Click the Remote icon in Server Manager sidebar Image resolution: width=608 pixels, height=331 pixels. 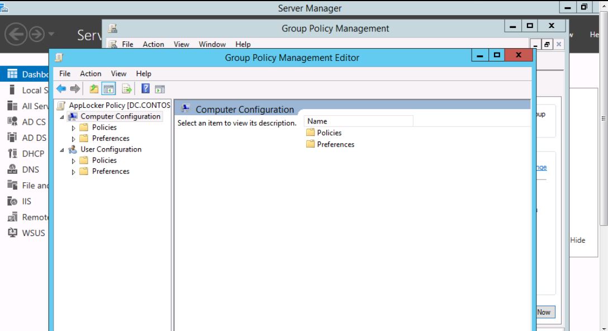(12, 217)
